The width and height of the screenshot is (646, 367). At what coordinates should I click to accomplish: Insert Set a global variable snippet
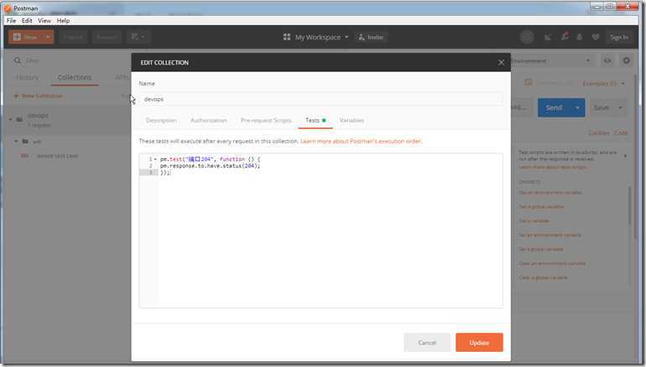point(540,250)
